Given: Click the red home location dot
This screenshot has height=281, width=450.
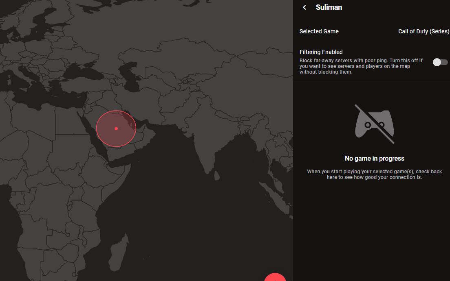Looking at the screenshot, I should 116,129.
